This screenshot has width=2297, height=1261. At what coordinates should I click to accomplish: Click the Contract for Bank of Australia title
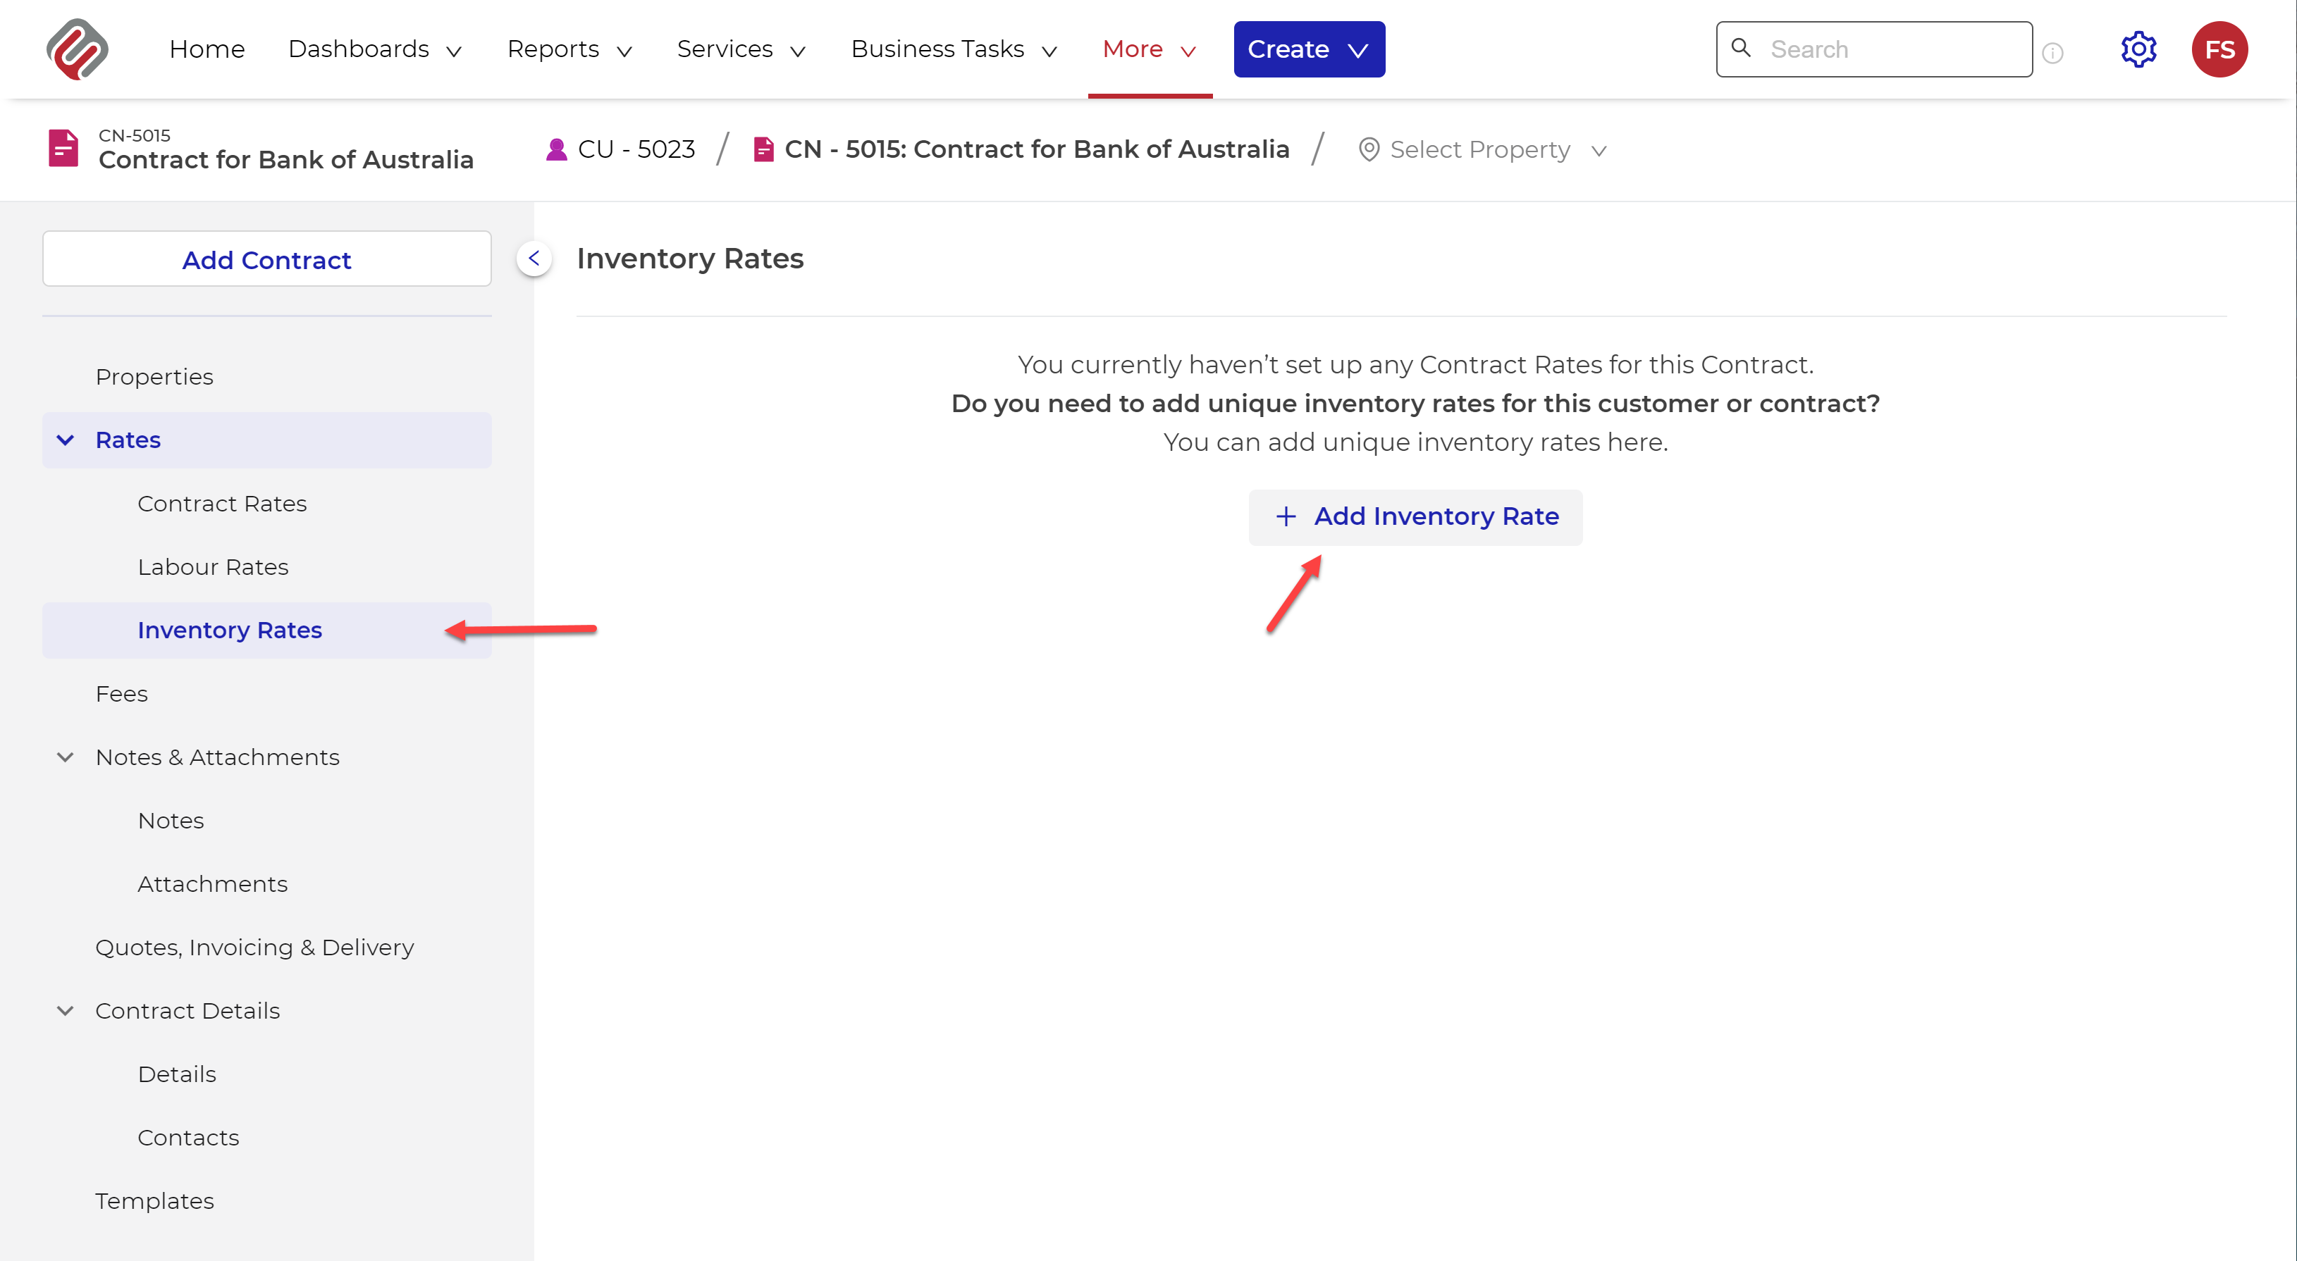click(285, 159)
